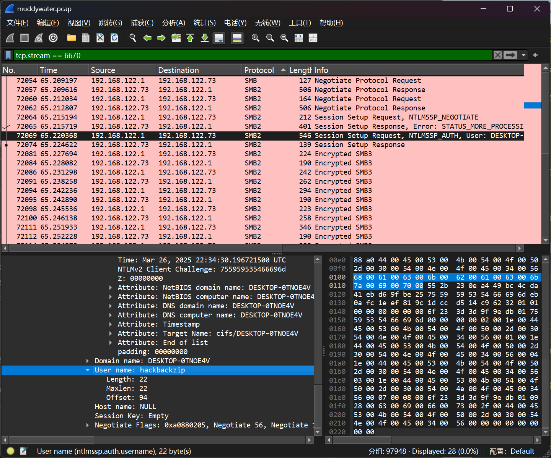The width and height of the screenshot is (551, 458).
Task: Open the 视图(V) menu
Action: pyautogui.click(x=79, y=23)
